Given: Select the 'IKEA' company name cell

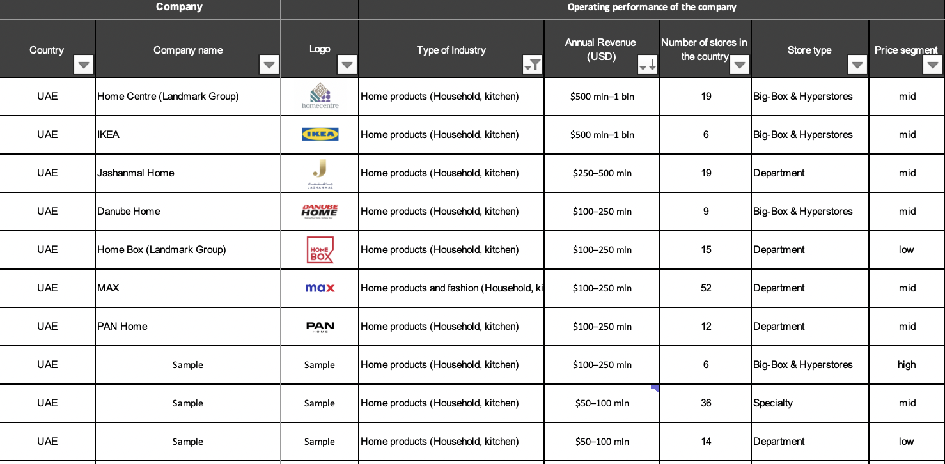Looking at the screenshot, I should [188, 135].
